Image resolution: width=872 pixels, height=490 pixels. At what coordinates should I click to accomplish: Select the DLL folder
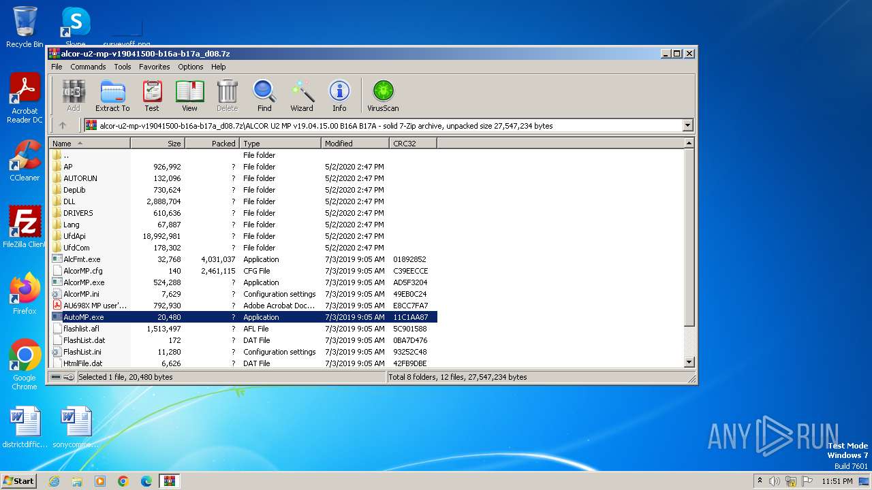pyautogui.click(x=243, y=201)
